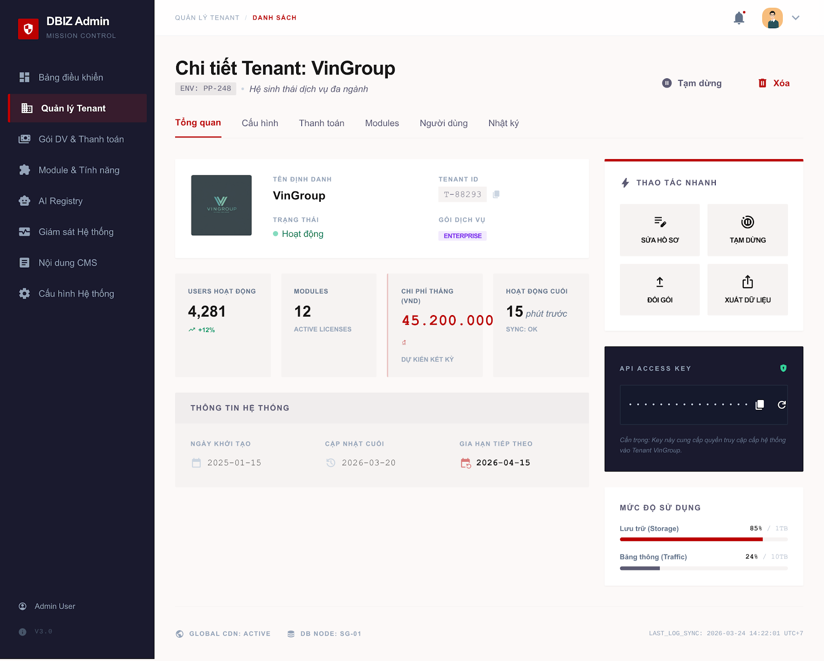Image resolution: width=824 pixels, height=661 pixels.
Task: Switch to Tổng quan tab
Action: click(198, 123)
